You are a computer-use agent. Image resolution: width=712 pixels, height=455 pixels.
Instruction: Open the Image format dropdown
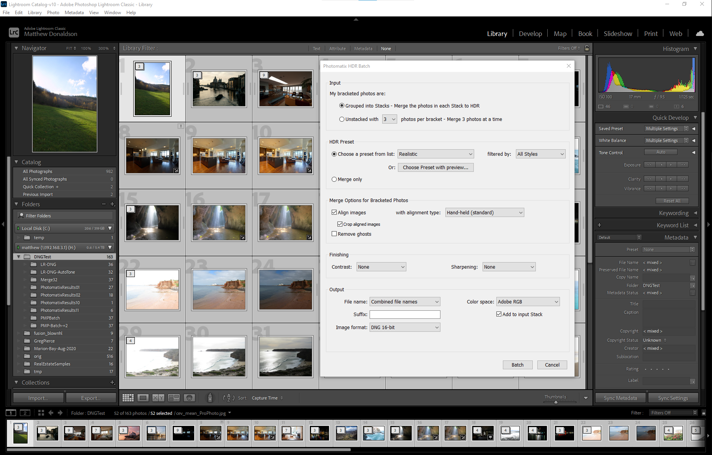tap(405, 327)
